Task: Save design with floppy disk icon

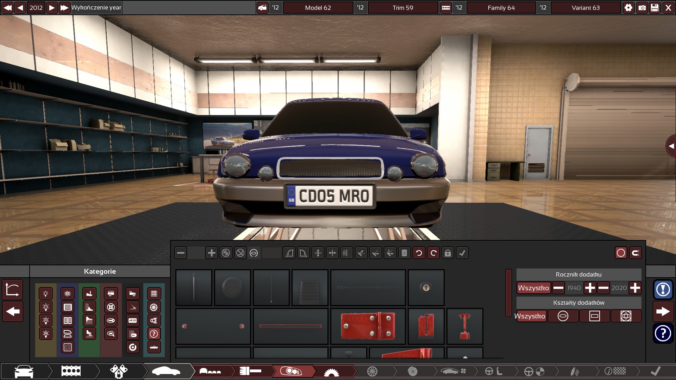Action: click(x=655, y=7)
